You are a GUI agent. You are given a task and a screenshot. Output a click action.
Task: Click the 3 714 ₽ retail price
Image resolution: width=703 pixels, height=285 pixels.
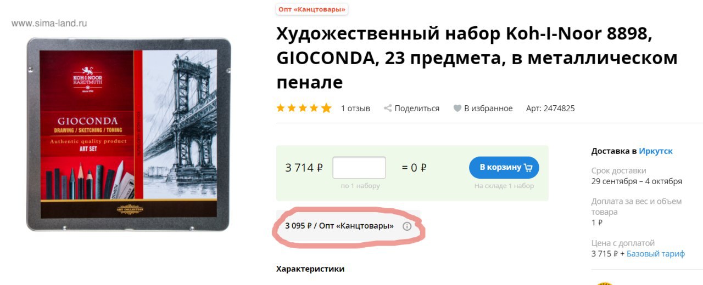point(304,168)
